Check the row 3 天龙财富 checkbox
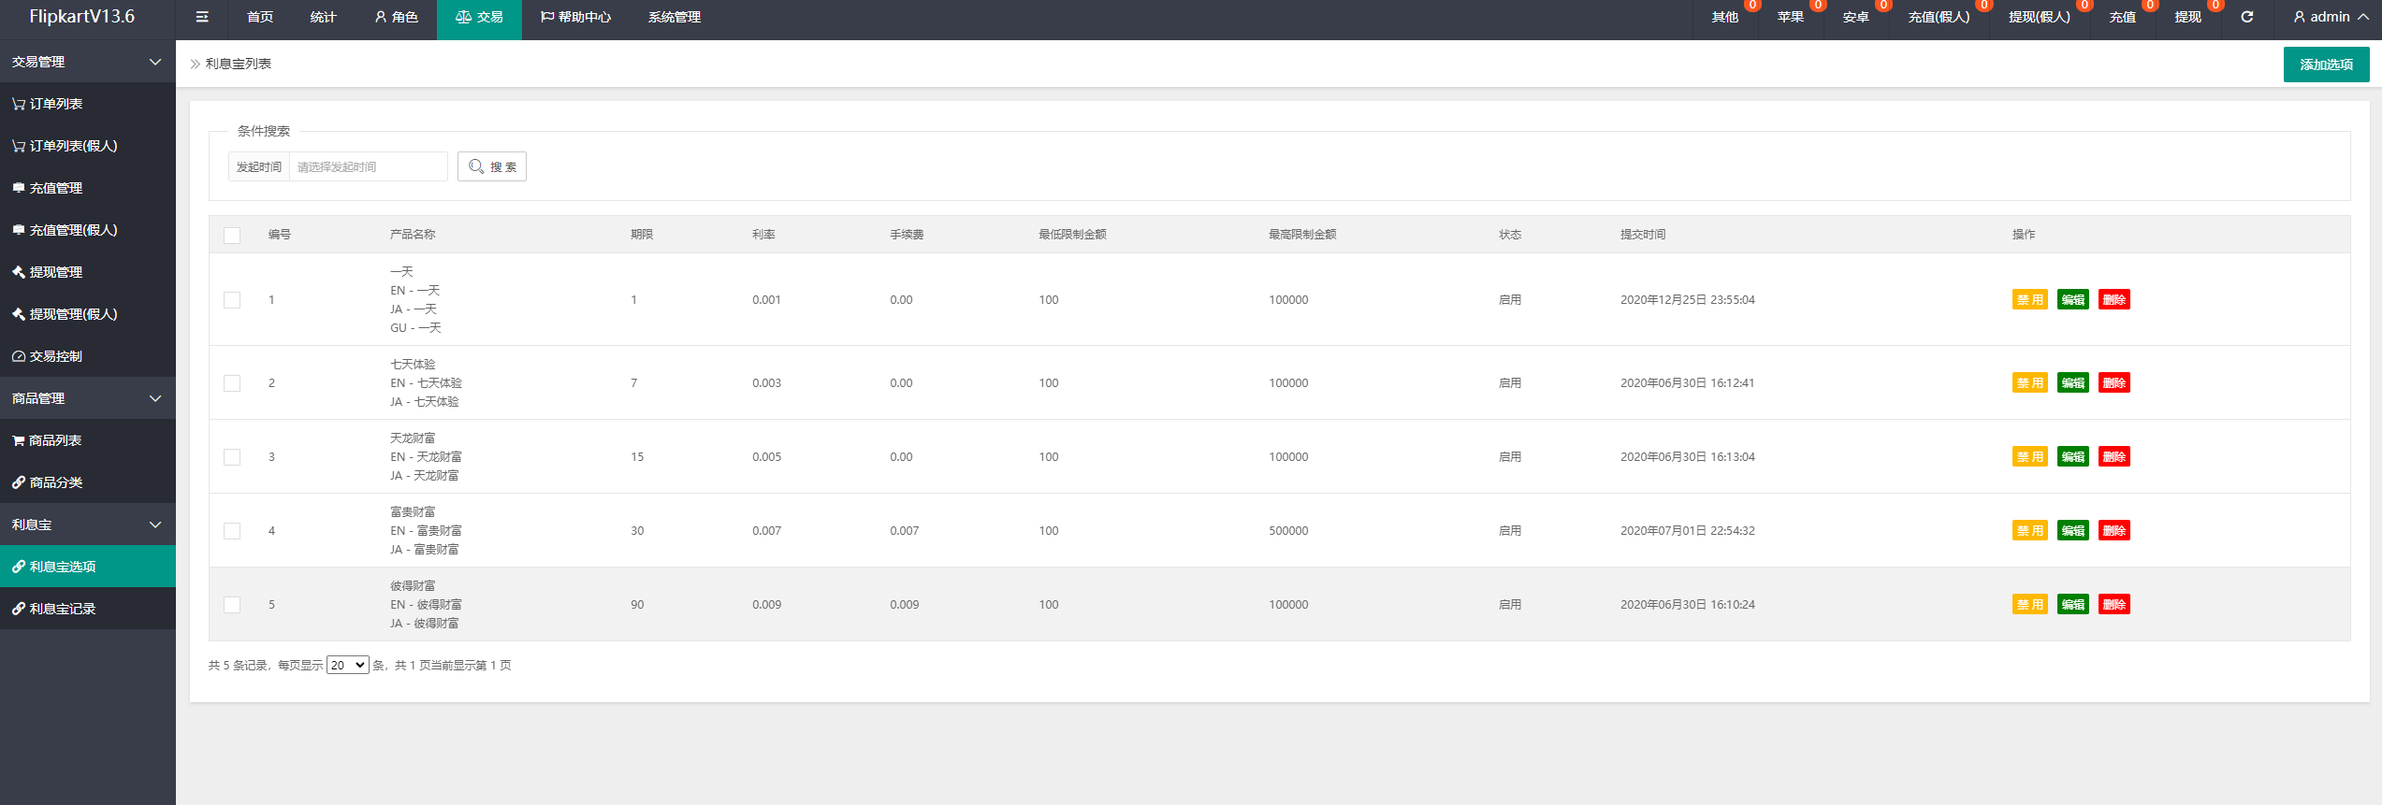Image resolution: width=2382 pixels, height=805 pixels. (232, 457)
